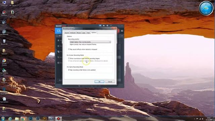Viewport: 215px width, 121px height.
Task: Click the Bandicam red record taskbar icon
Action: [x=58, y=119]
